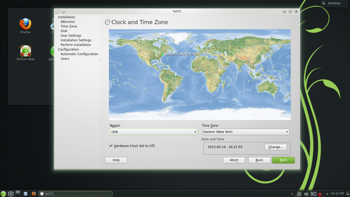Open Klipper clipboard scissors tray icon
The height and width of the screenshot is (197, 350).
pos(299,194)
